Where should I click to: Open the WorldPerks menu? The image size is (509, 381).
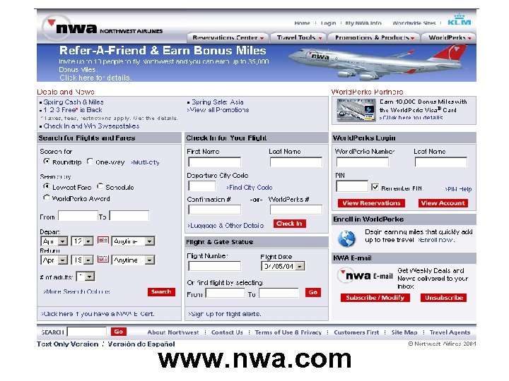[x=449, y=37]
